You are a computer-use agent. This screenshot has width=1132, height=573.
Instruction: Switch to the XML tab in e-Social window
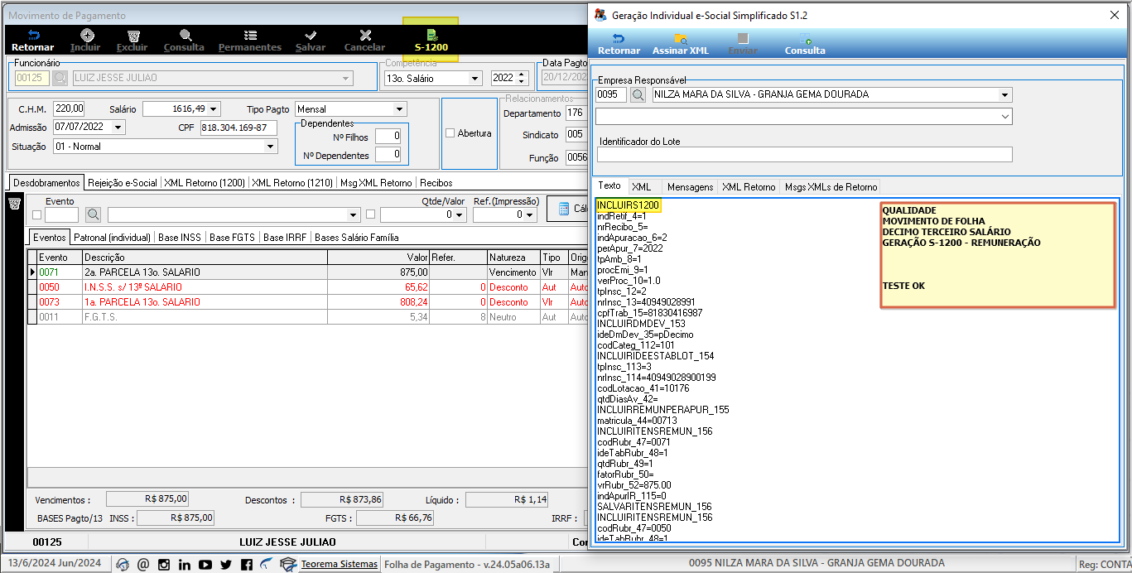coord(641,187)
